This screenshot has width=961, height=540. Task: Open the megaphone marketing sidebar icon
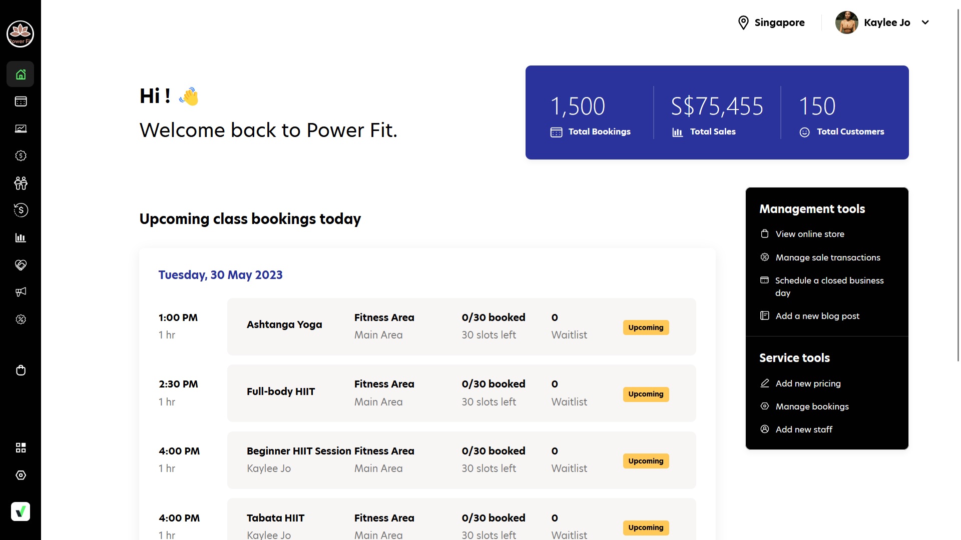[x=21, y=292]
